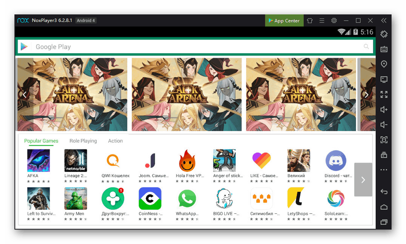Click the Android home icon

pyautogui.click(x=384, y=207)
